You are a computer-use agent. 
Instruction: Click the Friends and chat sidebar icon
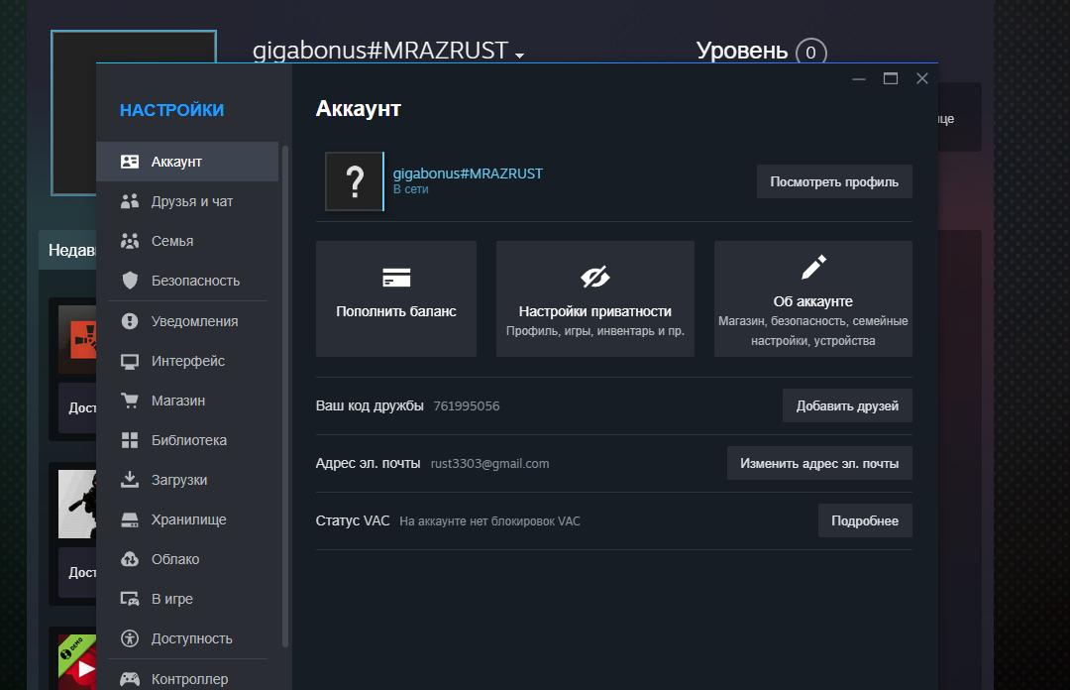(130, 201)
